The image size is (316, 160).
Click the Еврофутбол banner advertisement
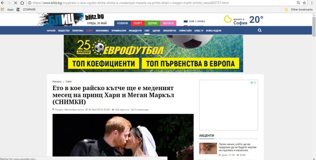[x=153, y=53]
